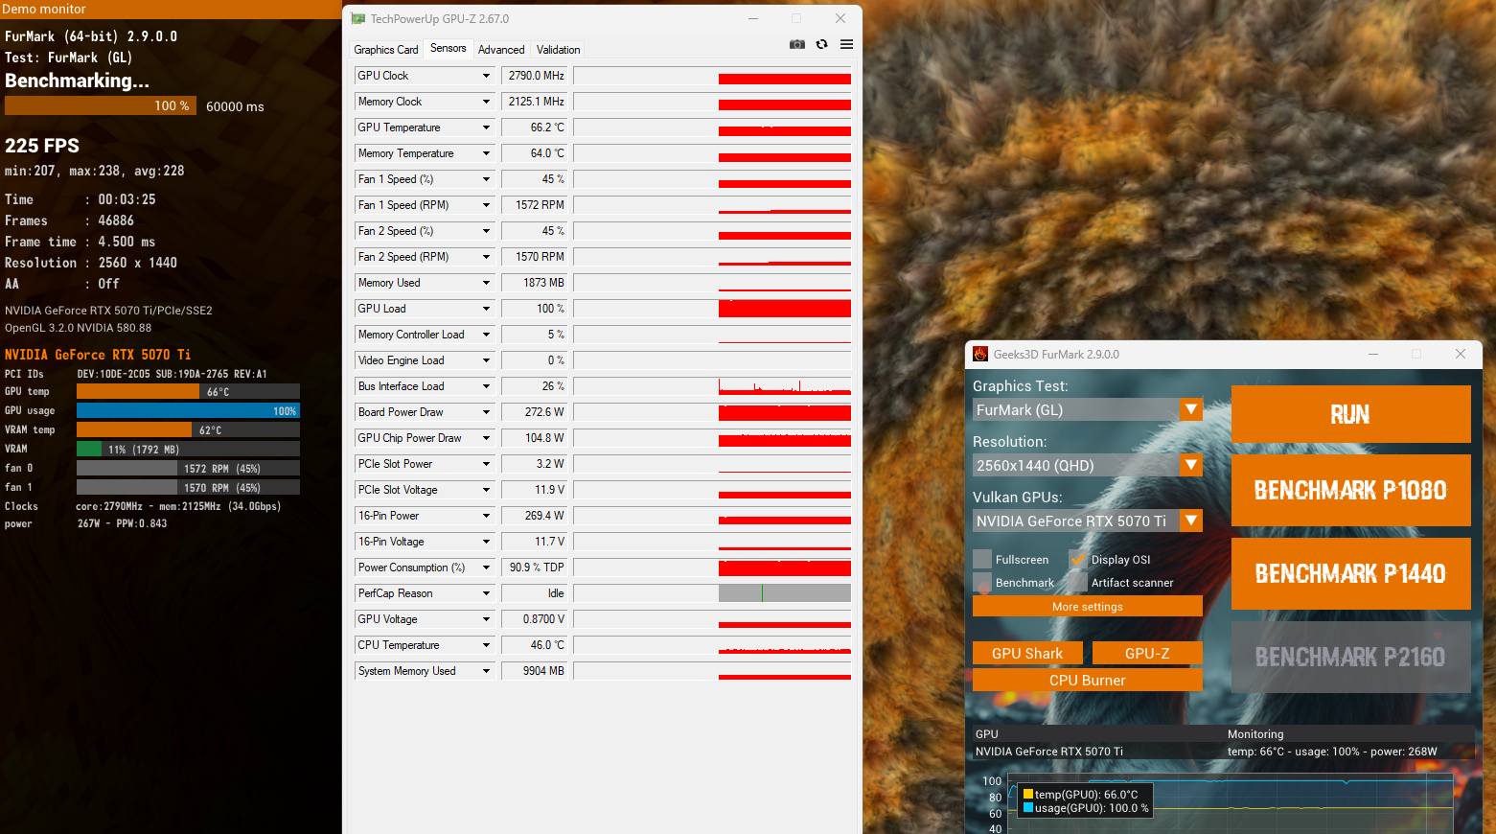Select the Sensors tab
Screen dimensions: 1496x834
click(449, 48)
